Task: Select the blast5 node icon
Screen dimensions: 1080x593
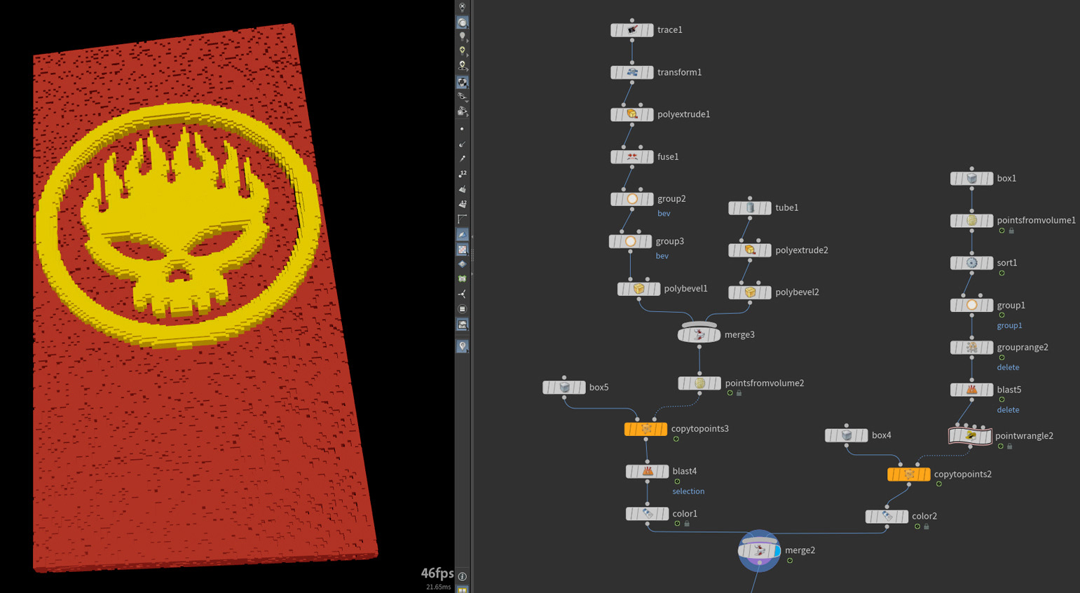Action: [x=971, y=390]
